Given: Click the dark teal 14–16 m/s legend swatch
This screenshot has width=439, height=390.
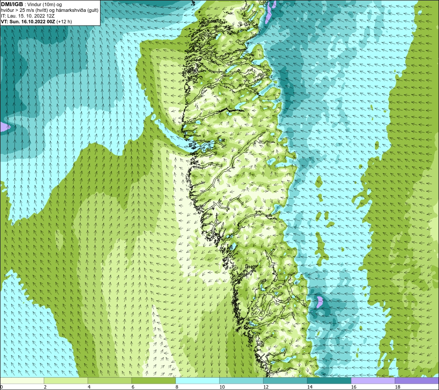Looking at the screenshot, I should 329,380.
